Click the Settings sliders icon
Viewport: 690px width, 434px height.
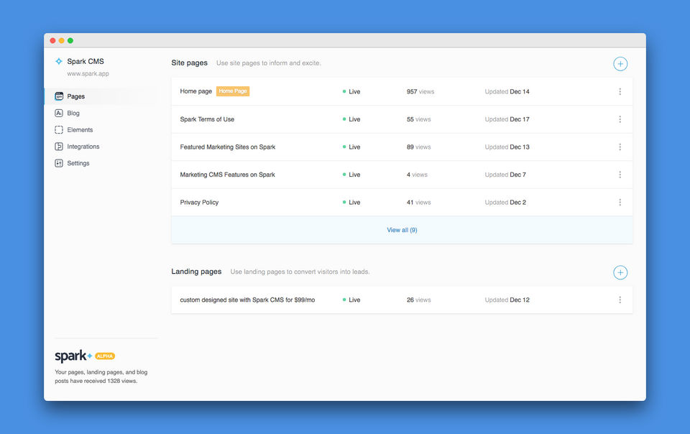(x=58, y=163)
